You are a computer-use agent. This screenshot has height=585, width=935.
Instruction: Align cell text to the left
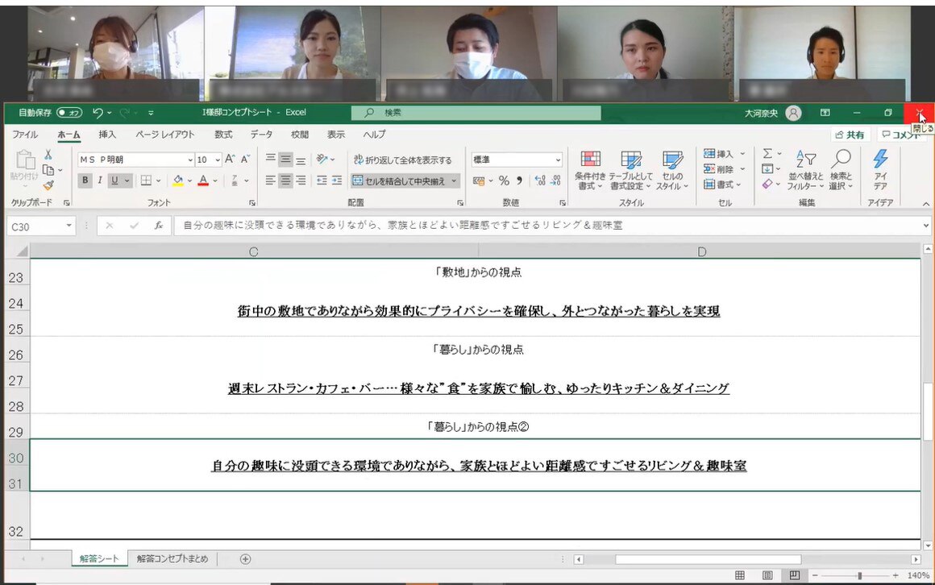(270, 180)
